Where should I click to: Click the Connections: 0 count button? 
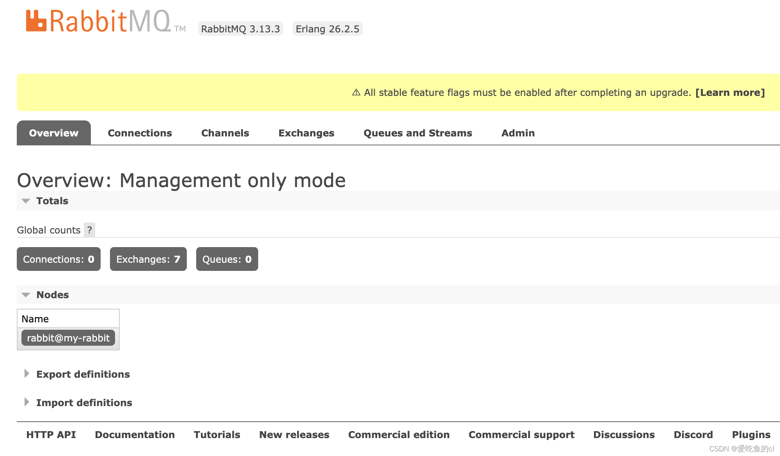point(58,259)
